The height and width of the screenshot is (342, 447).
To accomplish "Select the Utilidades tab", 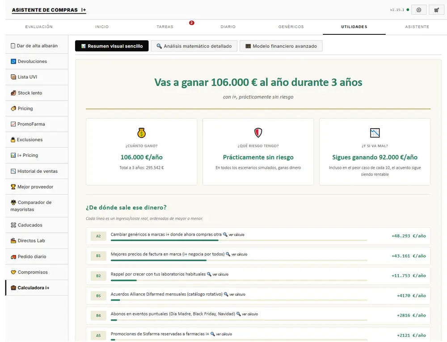I will pos(354,27).
